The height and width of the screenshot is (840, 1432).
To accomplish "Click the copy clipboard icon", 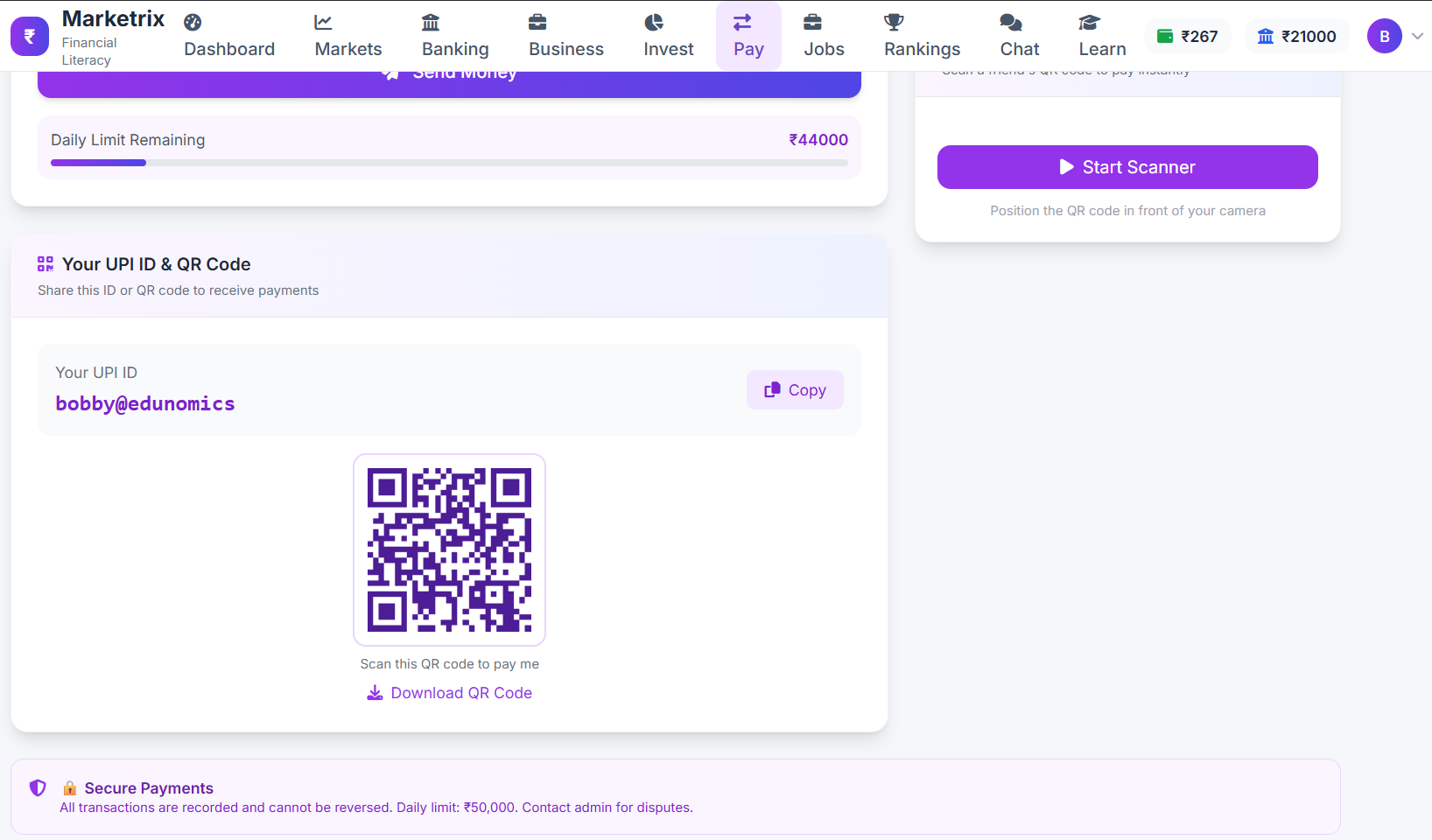I will (x=772, y=390).
